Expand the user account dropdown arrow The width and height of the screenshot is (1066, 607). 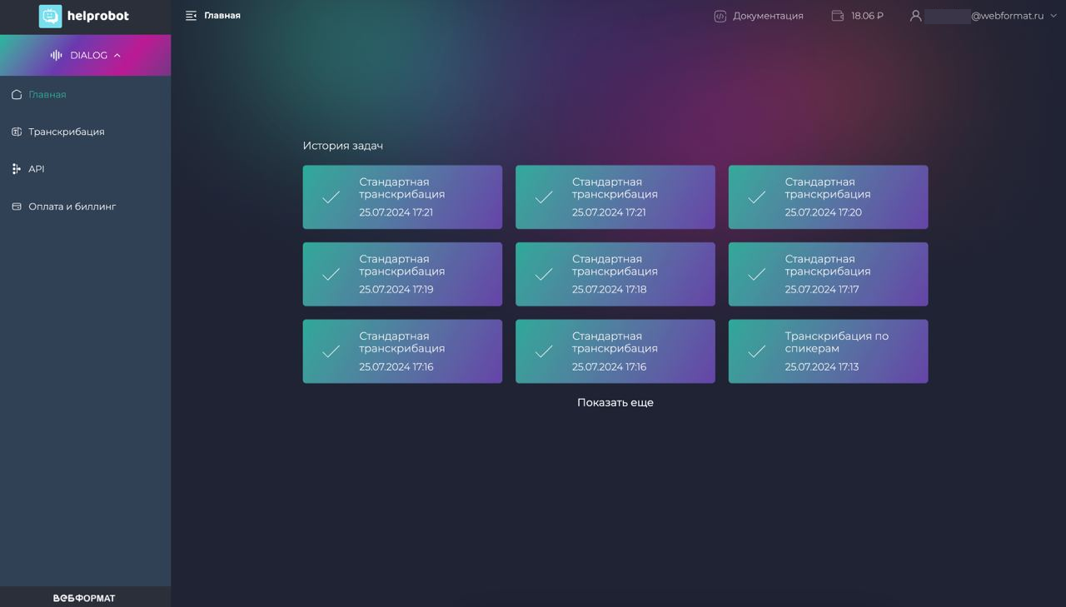(1054, 16)
